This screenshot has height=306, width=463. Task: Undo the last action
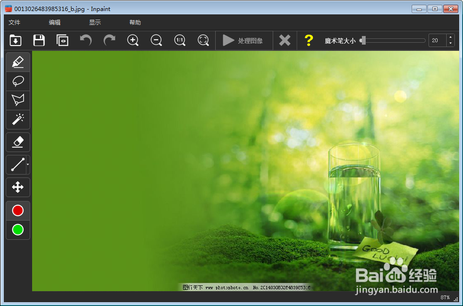(x=86, y=40)
